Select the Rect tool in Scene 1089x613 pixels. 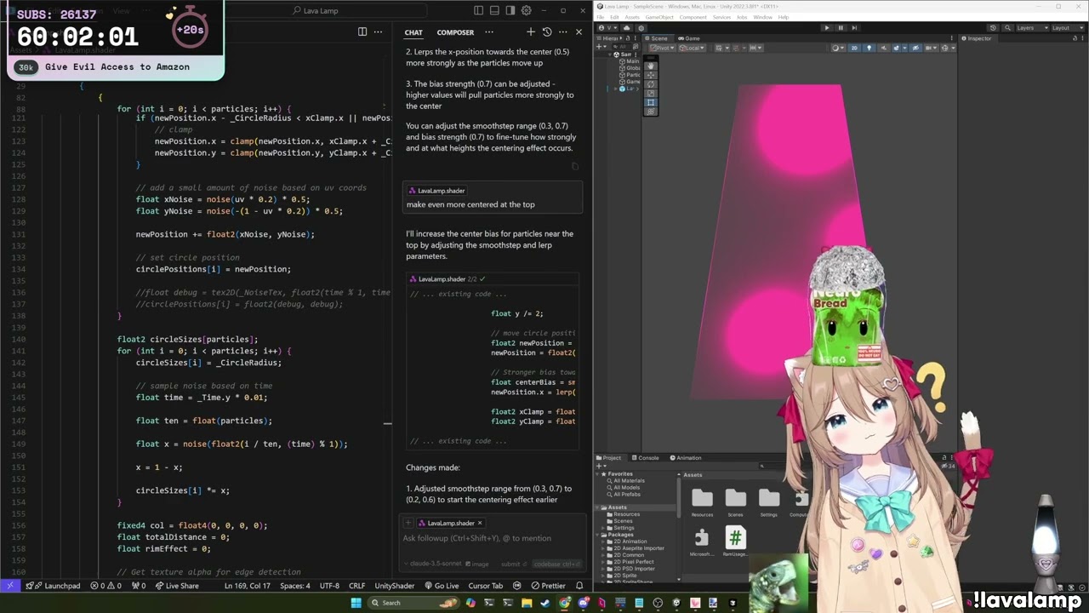tap(651, 102)
